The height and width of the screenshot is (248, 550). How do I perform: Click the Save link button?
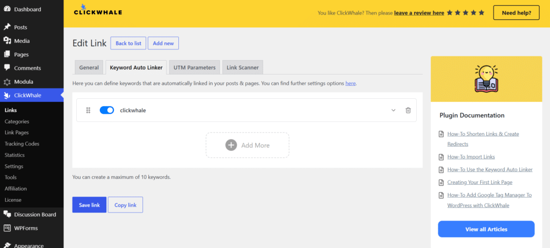tap(90, 205)
